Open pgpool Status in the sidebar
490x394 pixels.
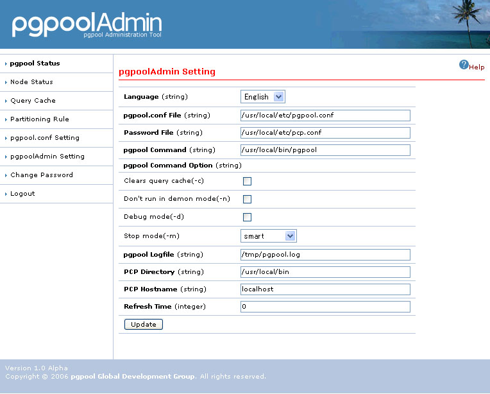35,64
